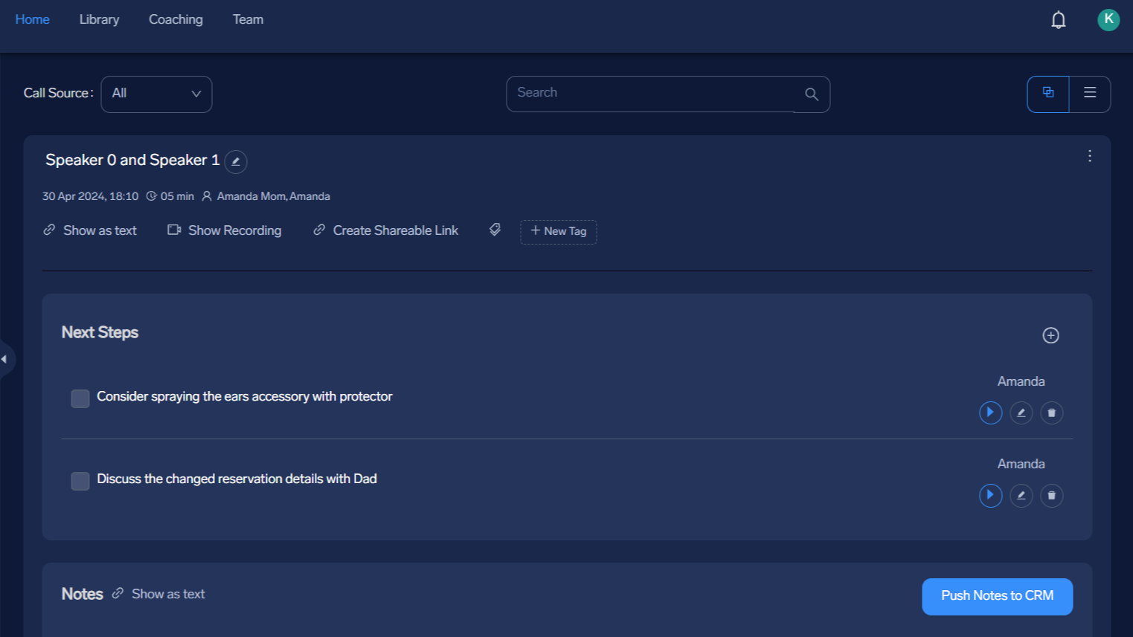1133x637 pixels.
Task: Open the call card three-dot menu
Action: (x=1089, y=156)
